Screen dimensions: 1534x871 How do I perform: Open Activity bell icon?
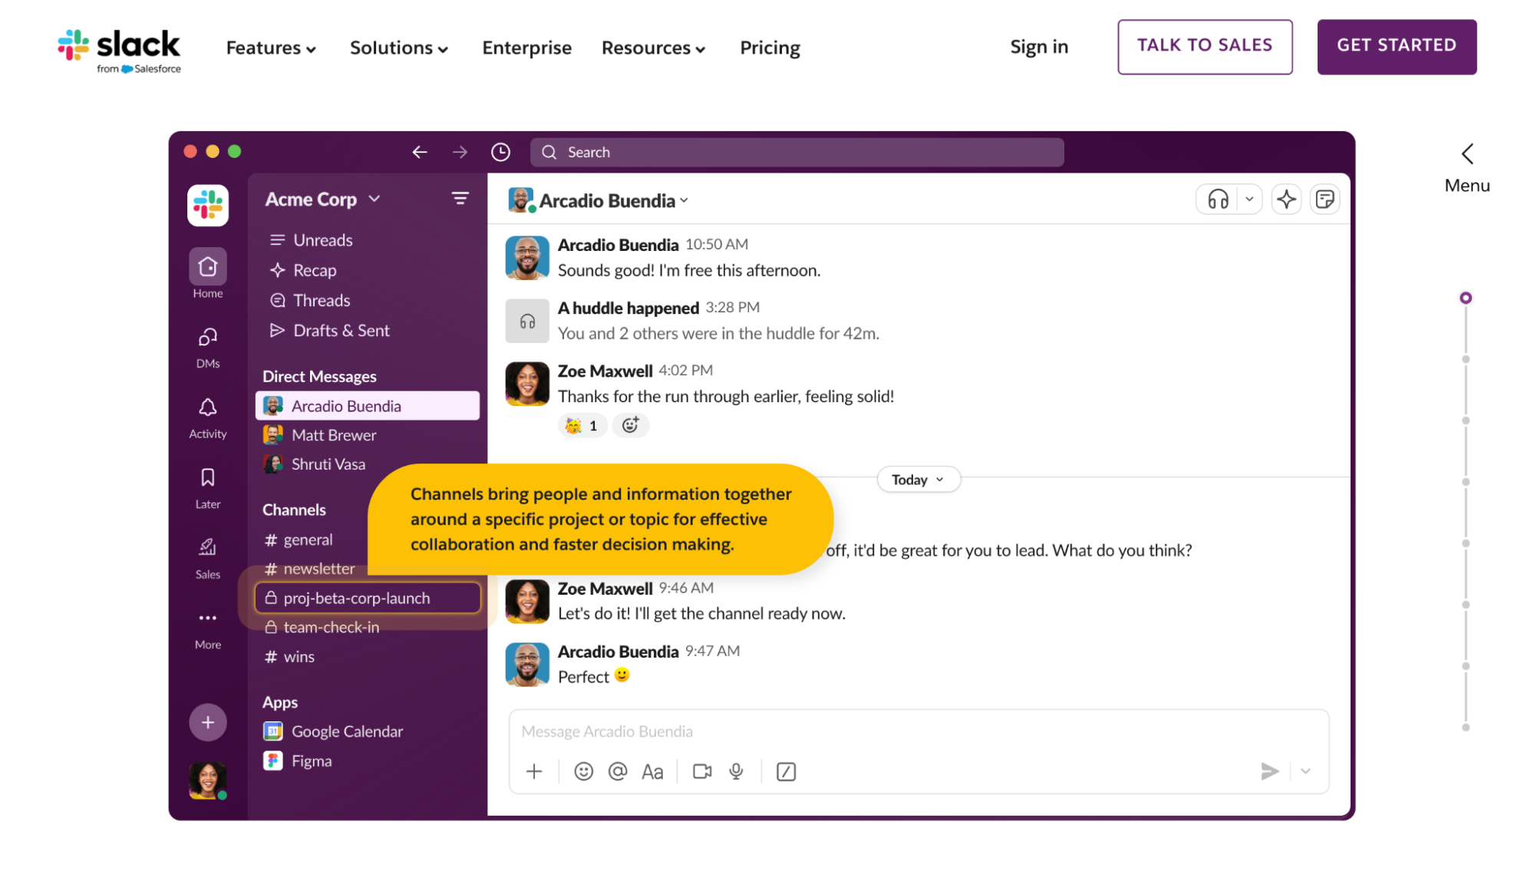coord(208,418)
